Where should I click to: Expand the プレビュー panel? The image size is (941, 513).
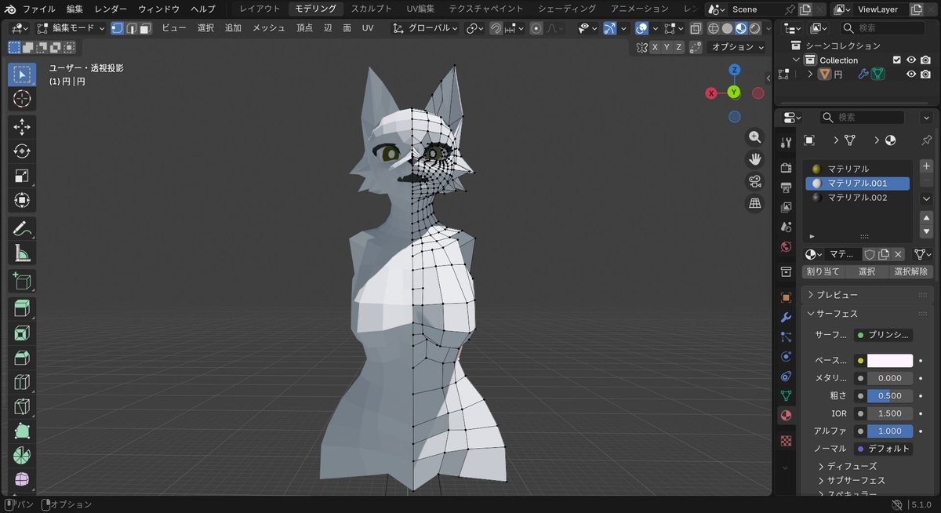pyautogui.click(x=869, y=295)
